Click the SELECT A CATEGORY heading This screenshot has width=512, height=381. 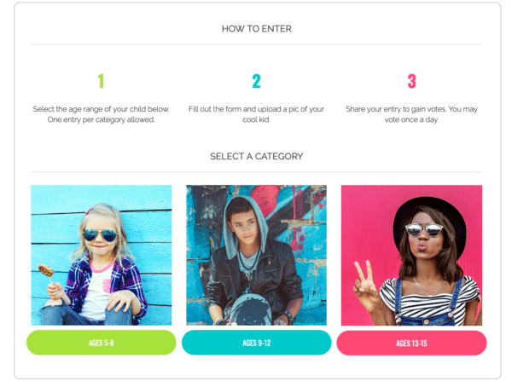(x=257, y=156)
